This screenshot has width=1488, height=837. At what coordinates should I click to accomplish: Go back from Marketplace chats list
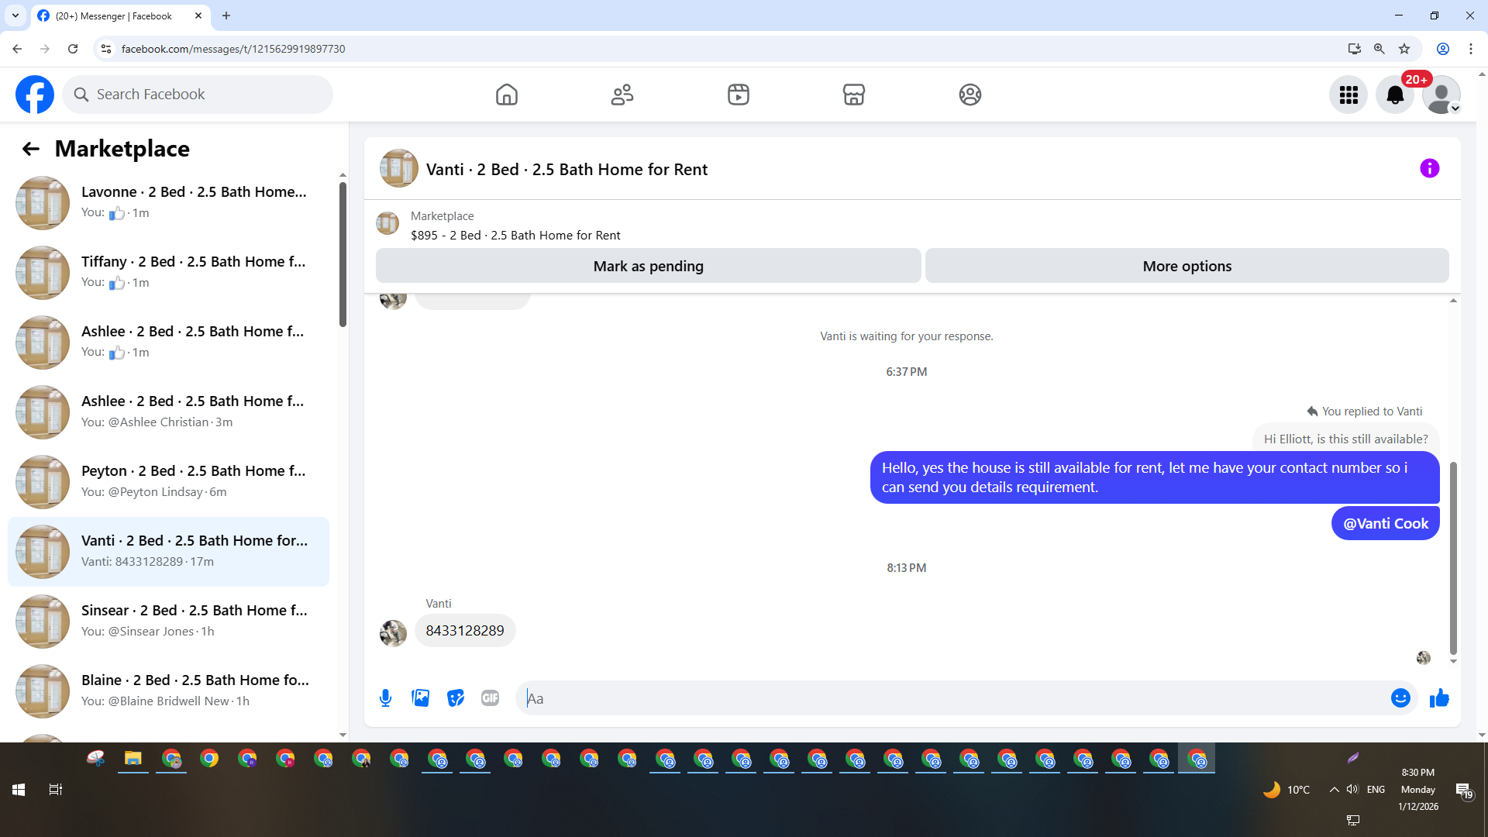[x=30, y=149]
